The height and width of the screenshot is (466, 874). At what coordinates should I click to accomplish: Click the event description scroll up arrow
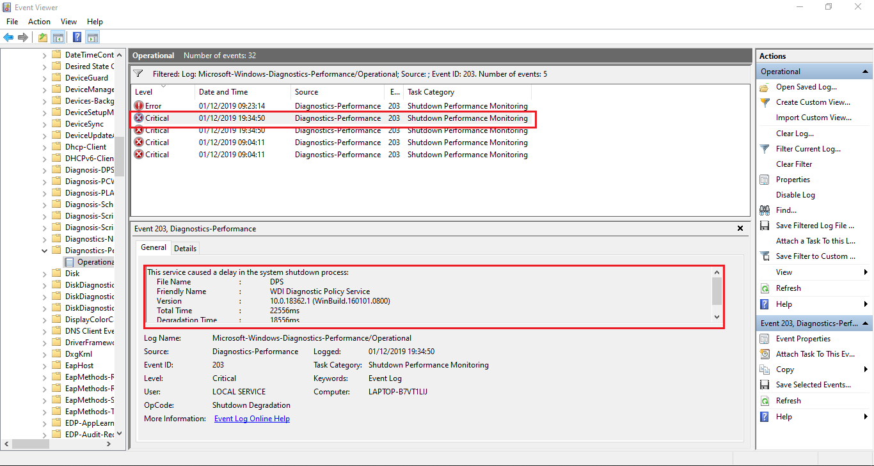(717, 273)
